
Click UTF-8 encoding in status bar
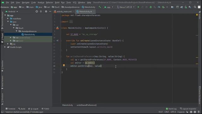click(173, 112)
